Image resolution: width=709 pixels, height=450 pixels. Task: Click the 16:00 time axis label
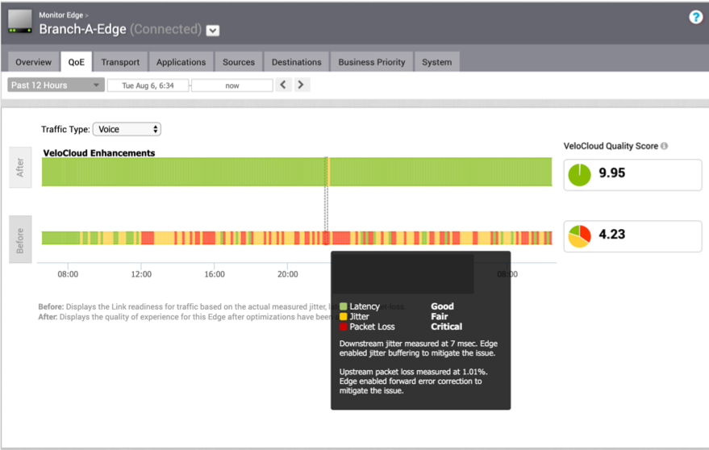[215, 274]
